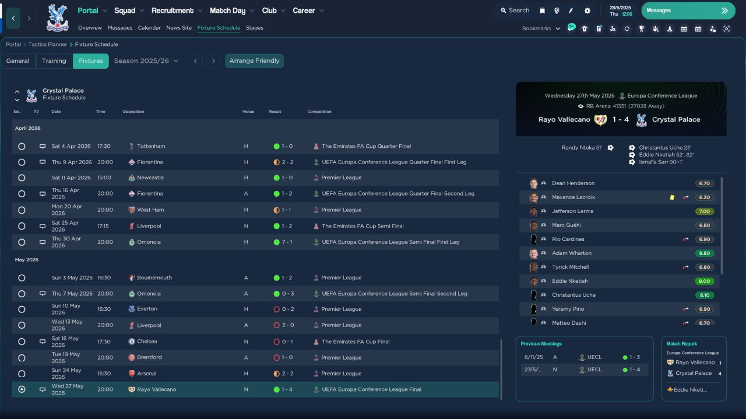Open the world globe icon in the top bar
The image size is (746, 419).
coord(557,10)
